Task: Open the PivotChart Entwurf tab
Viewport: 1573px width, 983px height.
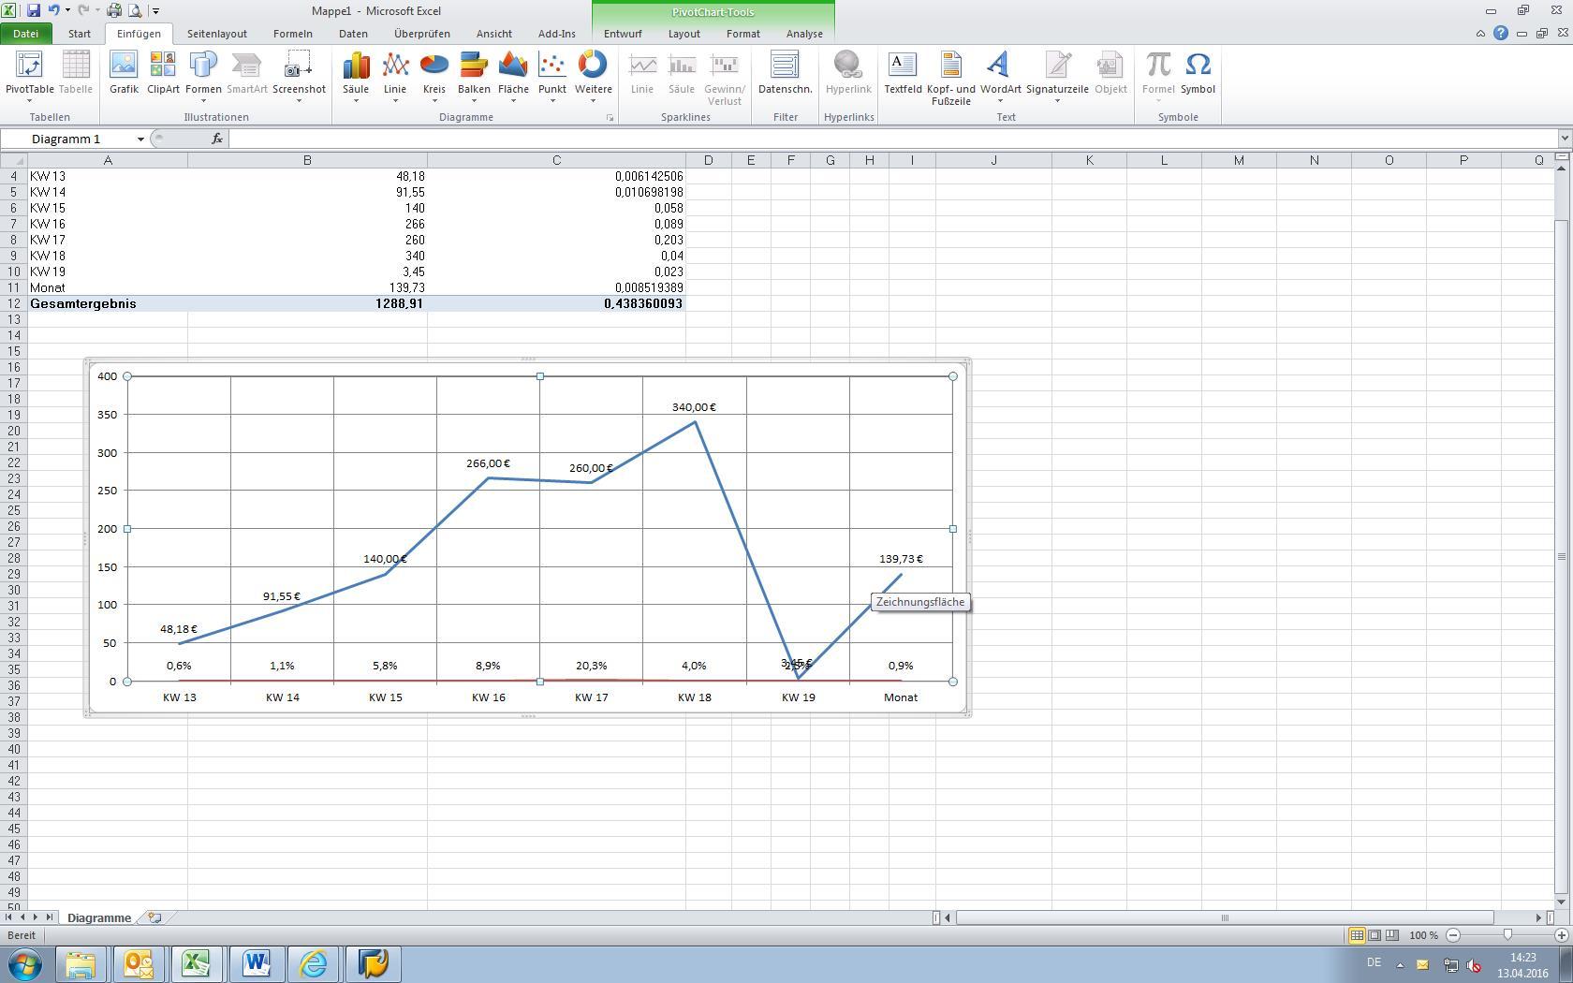Action: coord(623,33)
